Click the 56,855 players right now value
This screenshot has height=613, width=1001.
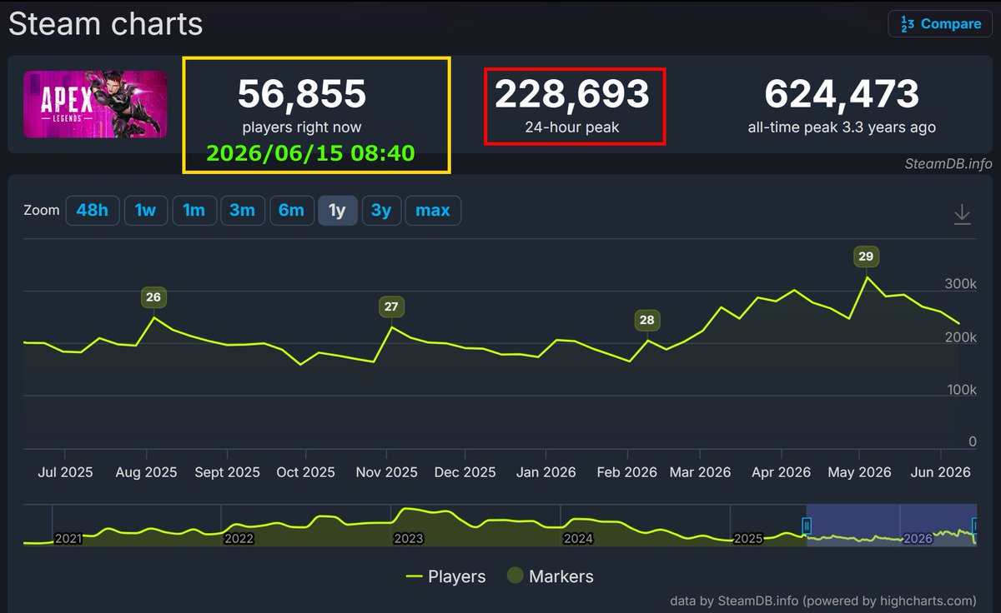point(302,94)
